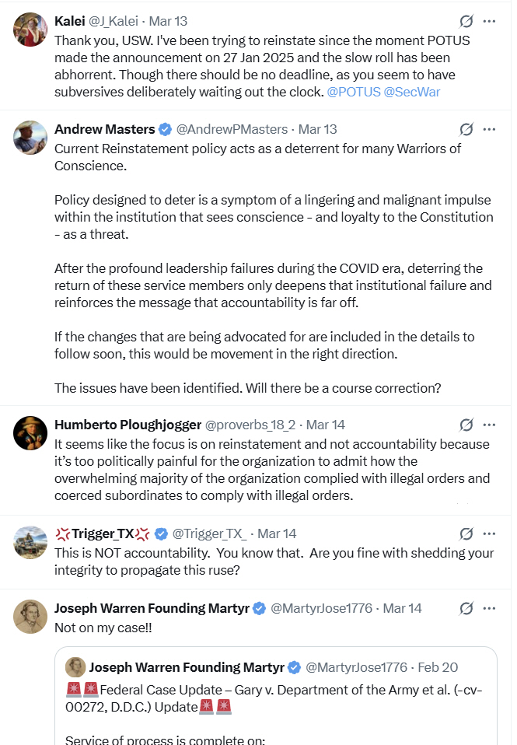Click Trigger_TX's verified badge icon
Image resolution: width=517 pixels, height=745 pixels.
[x=162, y=533]
